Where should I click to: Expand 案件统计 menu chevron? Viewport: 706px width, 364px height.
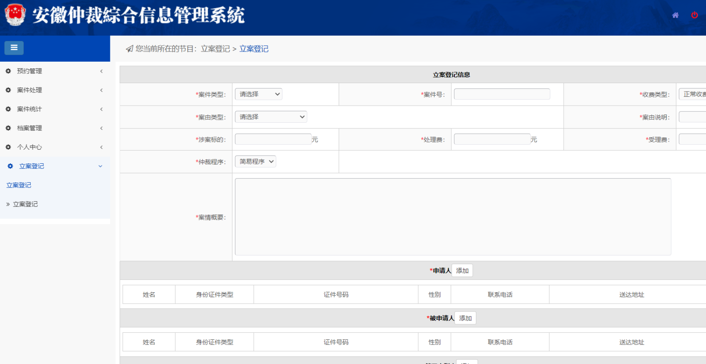(101, 109)
